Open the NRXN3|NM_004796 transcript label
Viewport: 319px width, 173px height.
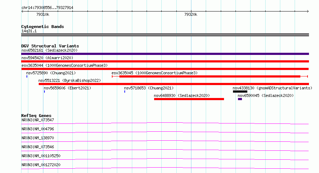coord(38,129)
